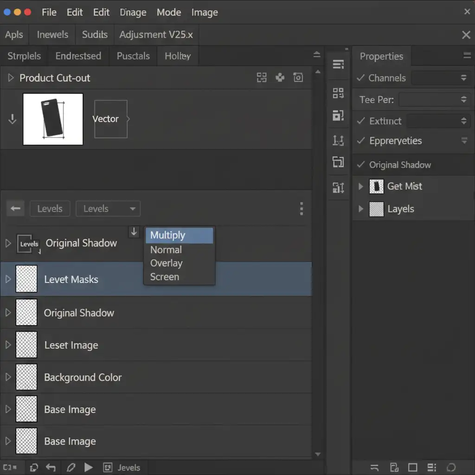The width and height of the screenshot is (475, 475).
Task: Click the pencil edit icon in bottom toolbar
Action: point(71,468)
